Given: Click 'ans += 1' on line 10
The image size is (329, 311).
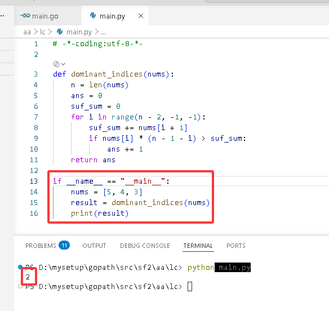Looking at the screenshot, I should tap(125, 149).
